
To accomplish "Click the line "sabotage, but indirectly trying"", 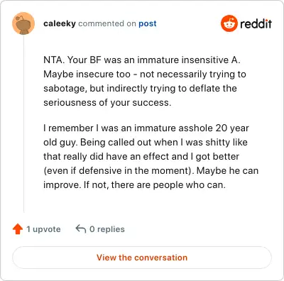I will [140, 89].
